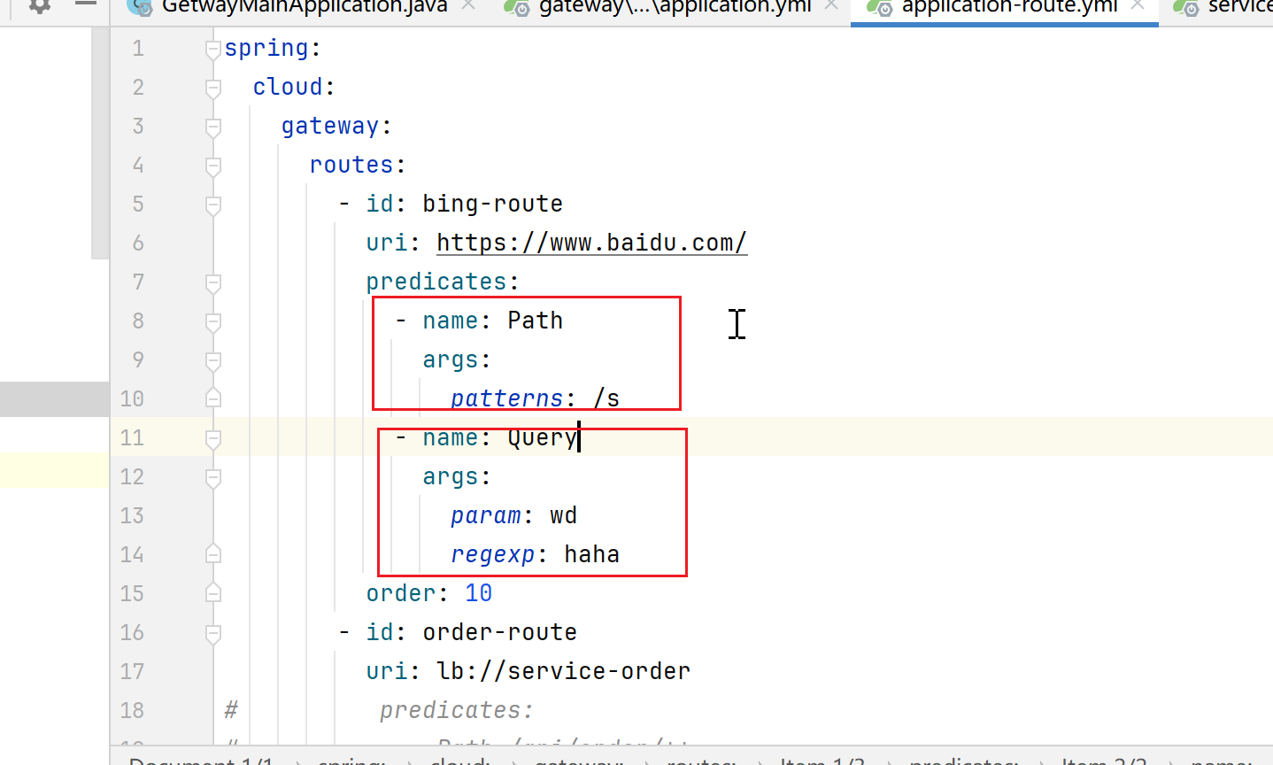Click the 'lb://service-order' uri value

coord(564,671)
